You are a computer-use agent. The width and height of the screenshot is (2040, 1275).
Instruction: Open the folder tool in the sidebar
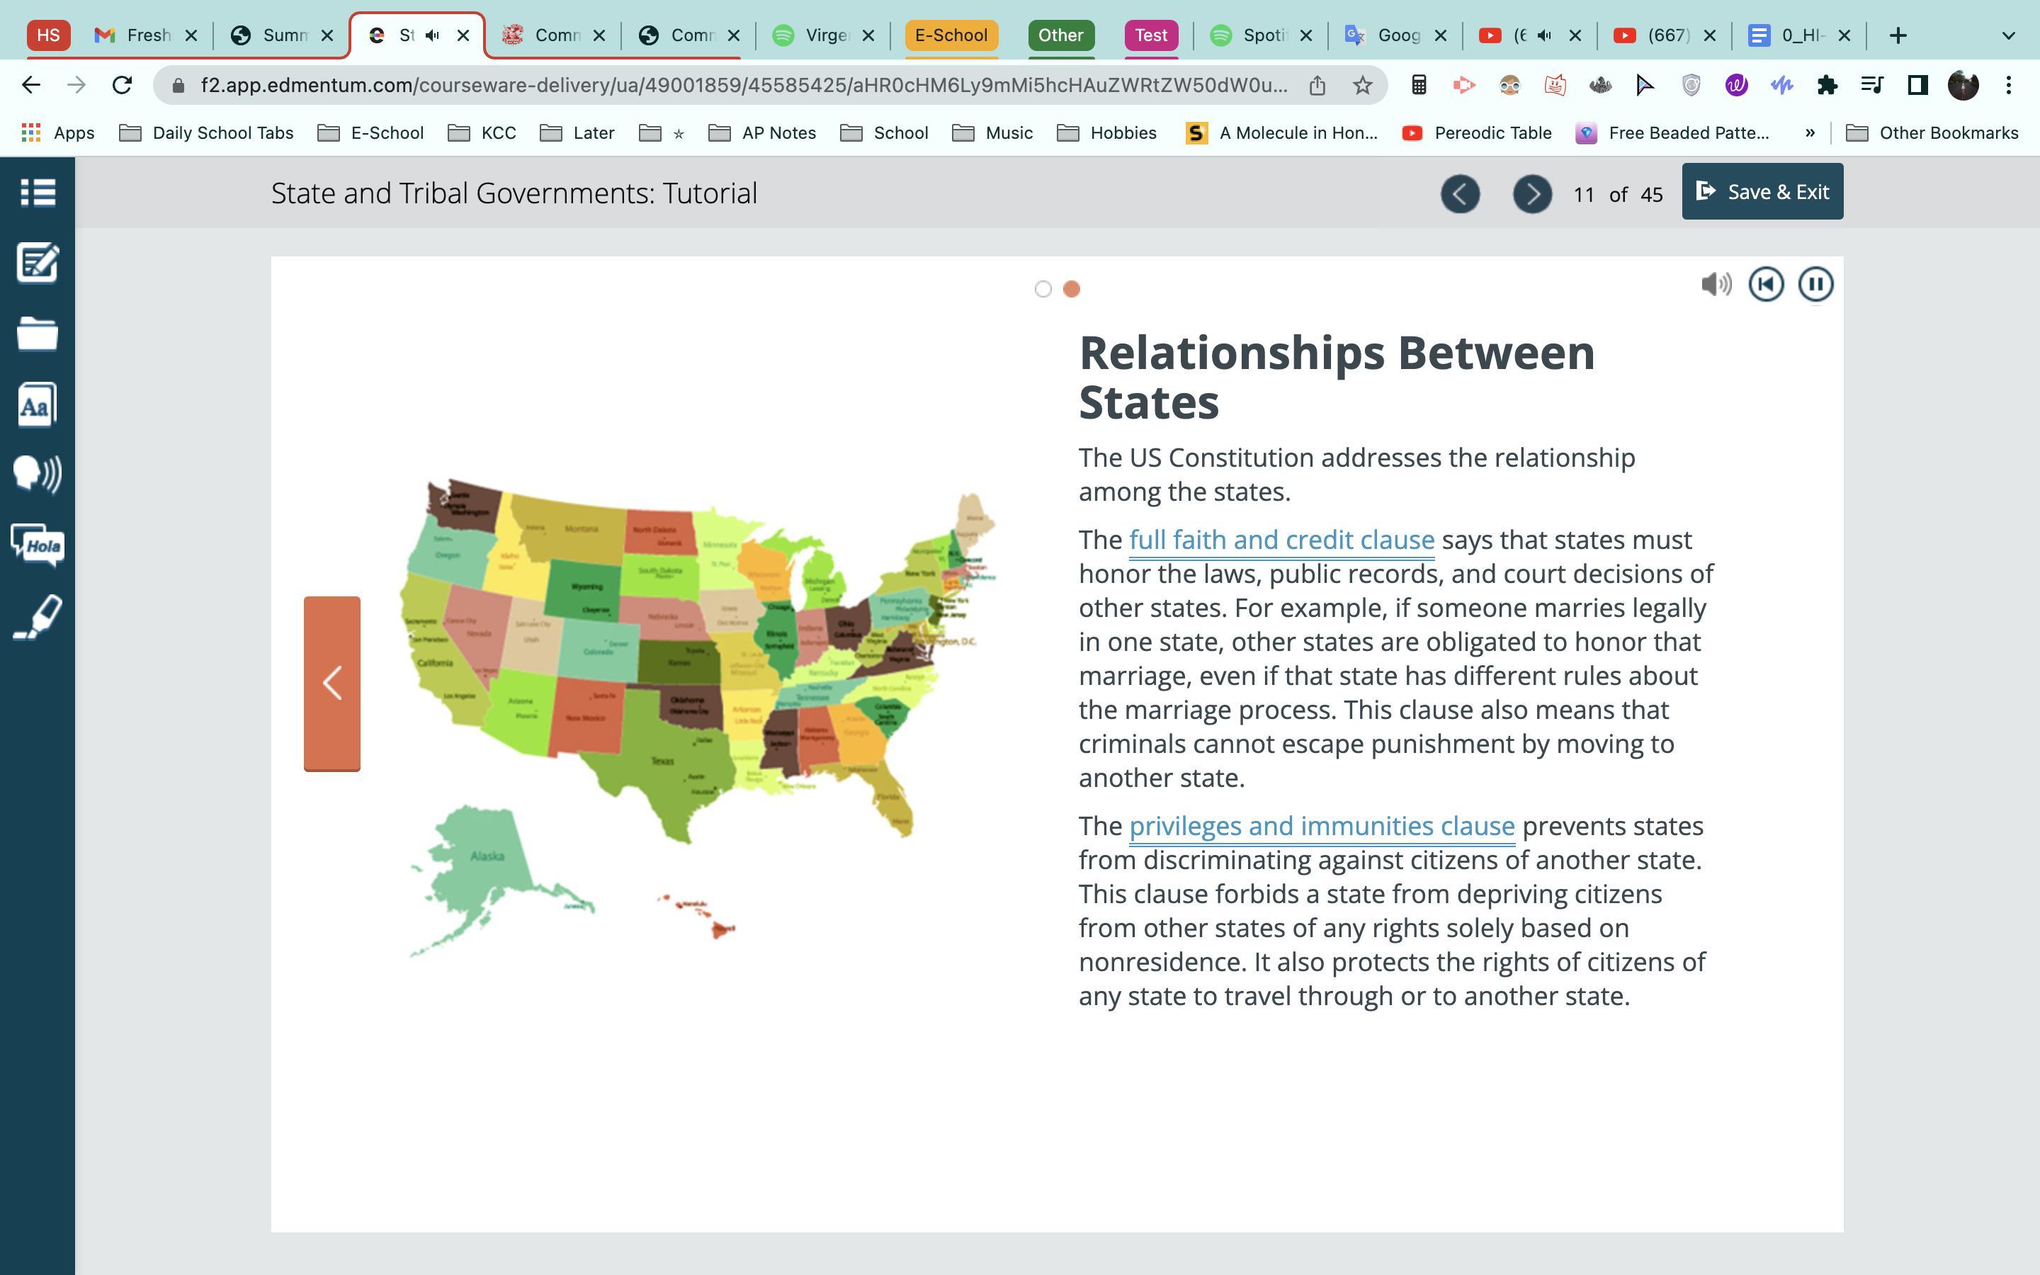[x=37, y=334]
